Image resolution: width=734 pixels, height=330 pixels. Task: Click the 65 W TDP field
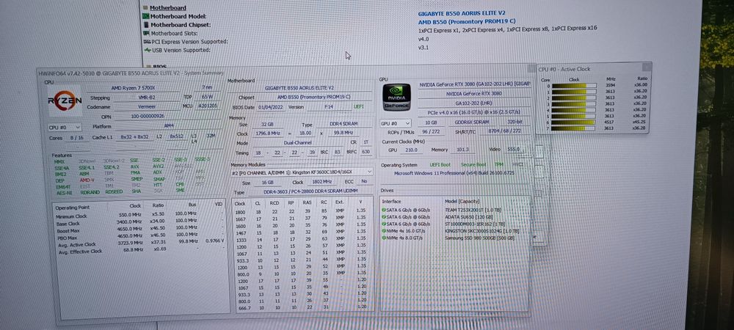tap(206, 97)
